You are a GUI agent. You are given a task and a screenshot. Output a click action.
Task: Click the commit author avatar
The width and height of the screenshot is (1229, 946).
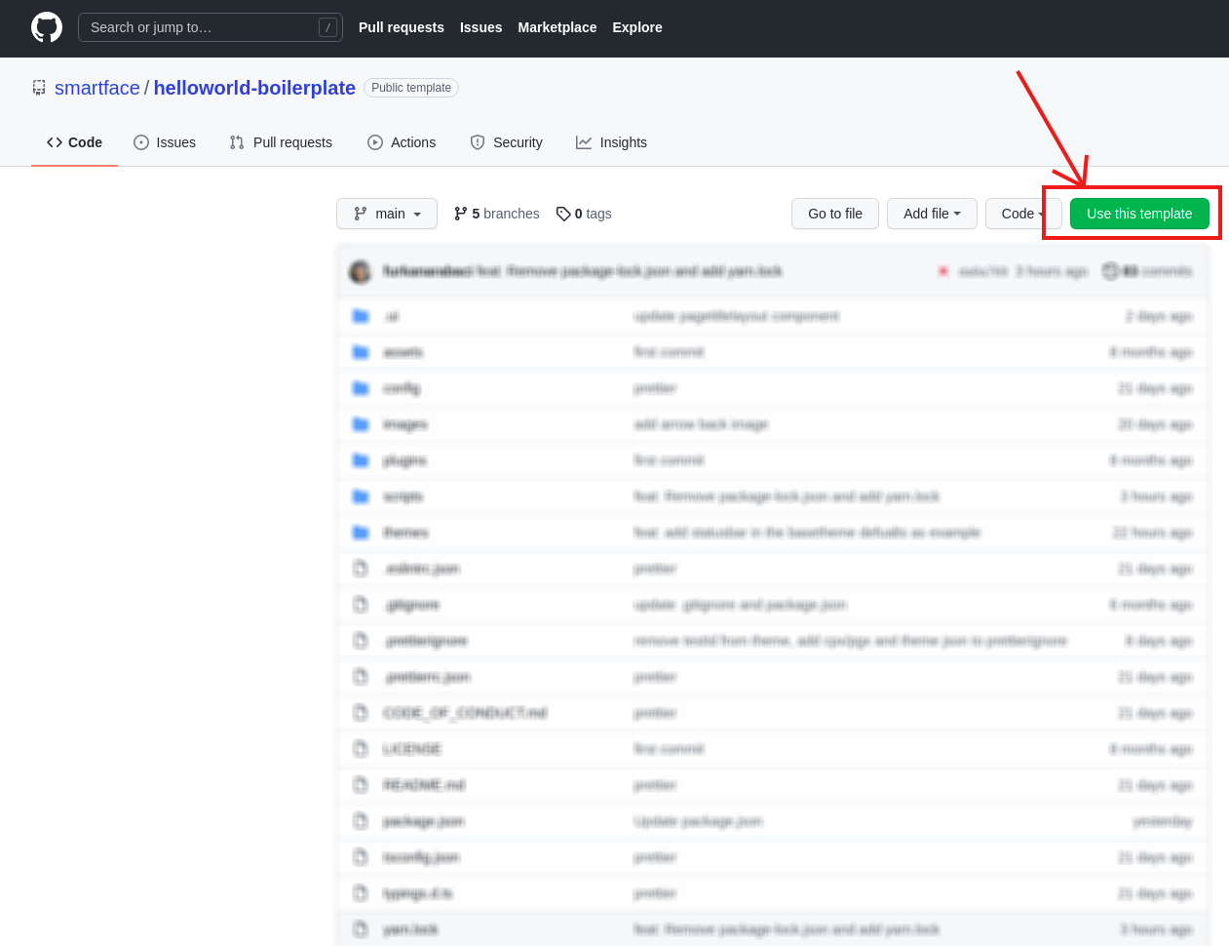tap(361, 271)
